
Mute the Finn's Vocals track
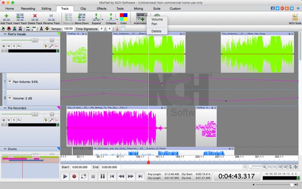coord(8,46)
